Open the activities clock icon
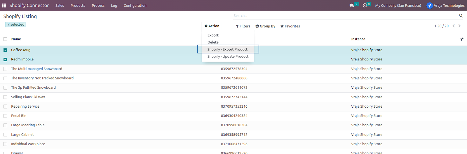Viewport: 467px width, 154px height. coord(365,6)
